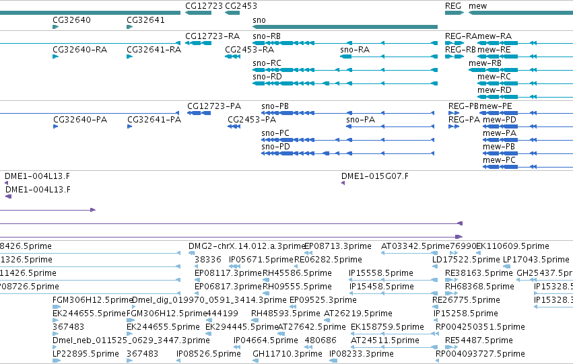Click transcript mew-RD

pyautogui.click(x=494, y=90)
